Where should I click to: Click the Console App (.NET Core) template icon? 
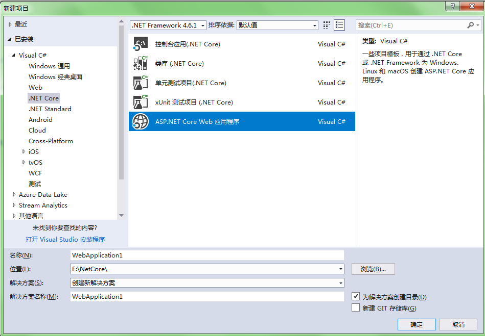(141, 44)
